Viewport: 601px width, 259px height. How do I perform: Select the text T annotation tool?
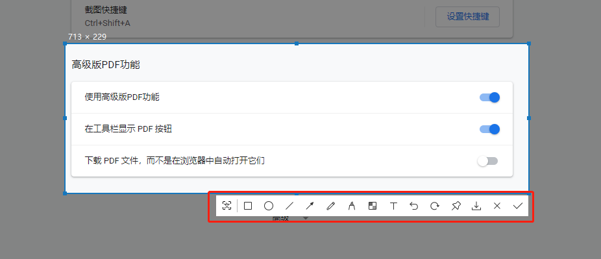pos(393,206)
